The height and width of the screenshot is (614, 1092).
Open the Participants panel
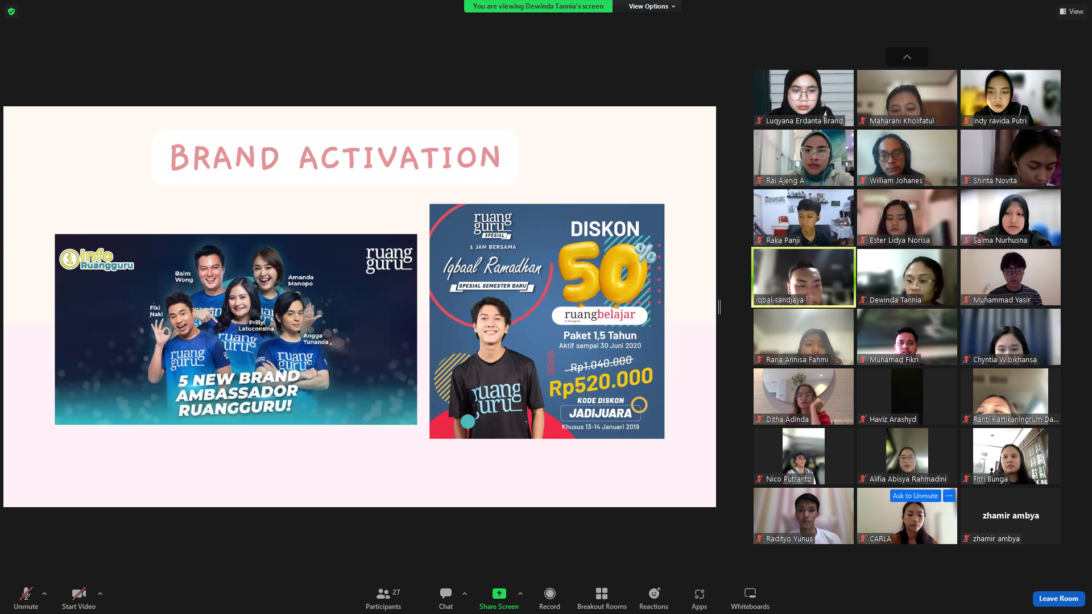(x=383, y=599)
